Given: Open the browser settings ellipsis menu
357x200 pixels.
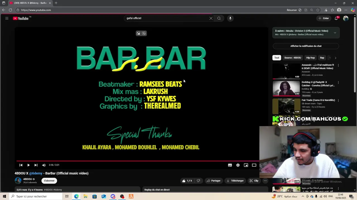Looking at the screenshot, I should 346,10.
